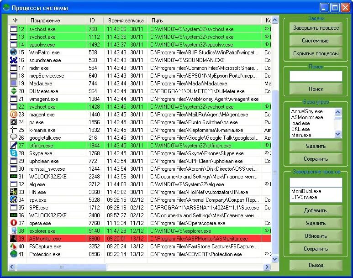
Task: Click the soundman.exe row icon
Action: pyautogui.click(x=14, y=60)
